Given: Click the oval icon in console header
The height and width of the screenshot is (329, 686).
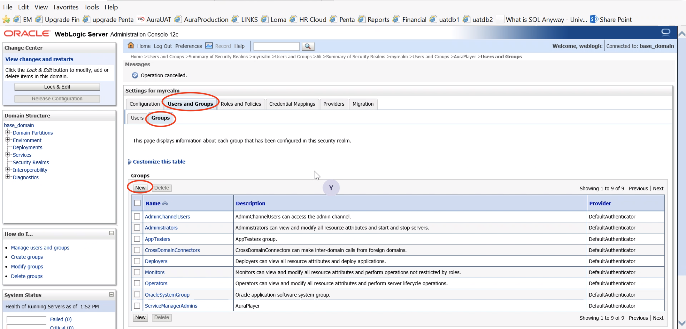Looking at the screenshot, I should pos(666,32).
